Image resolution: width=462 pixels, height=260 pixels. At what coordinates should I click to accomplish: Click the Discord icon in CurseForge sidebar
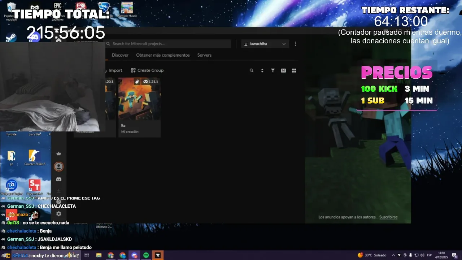[58, 179]
